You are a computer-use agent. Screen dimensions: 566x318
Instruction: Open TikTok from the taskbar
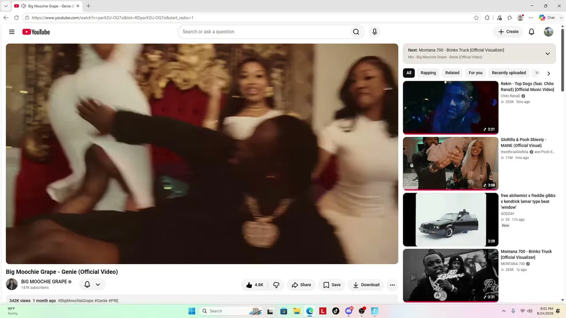[x=336, y=311]
